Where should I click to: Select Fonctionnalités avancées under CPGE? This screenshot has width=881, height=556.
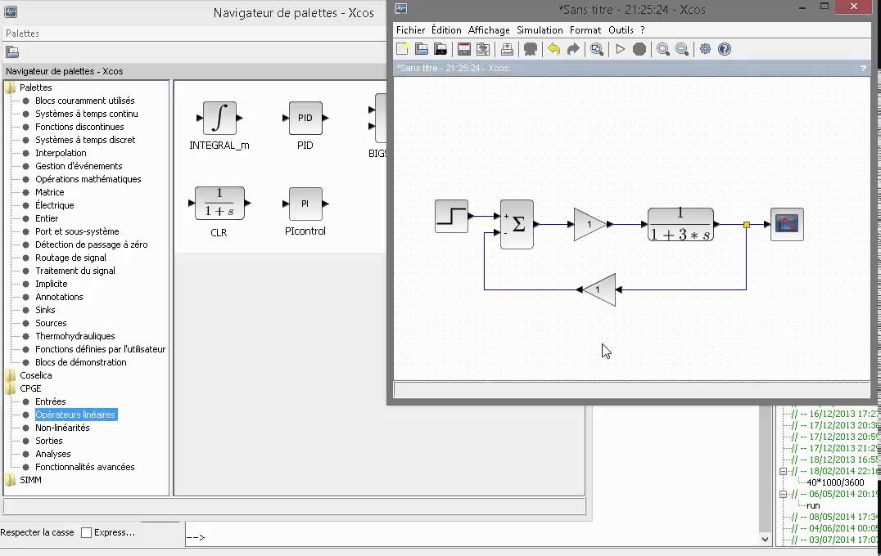pyautogui.click(x=85, y=467)
